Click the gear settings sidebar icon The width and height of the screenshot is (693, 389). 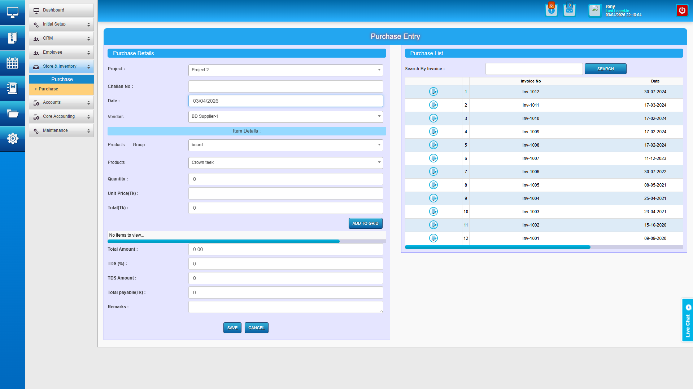point(12,139)
